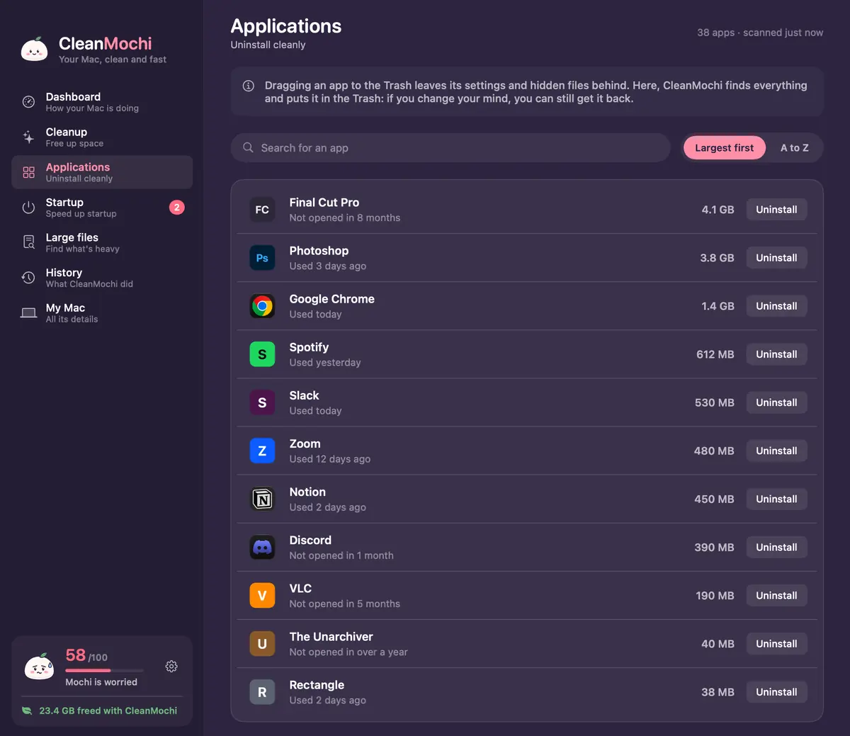Click the VLC orange app icon
The height and width of the screenshot is (736, 850).
coord(262,595)
